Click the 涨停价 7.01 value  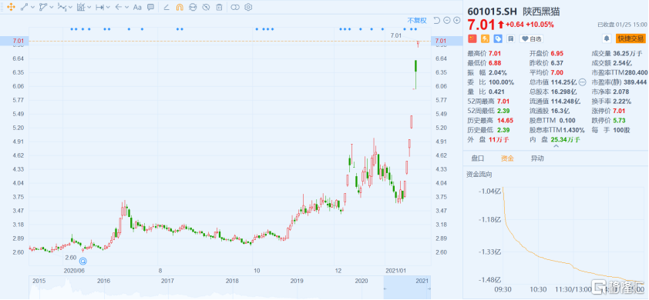(x=619, y=112)
